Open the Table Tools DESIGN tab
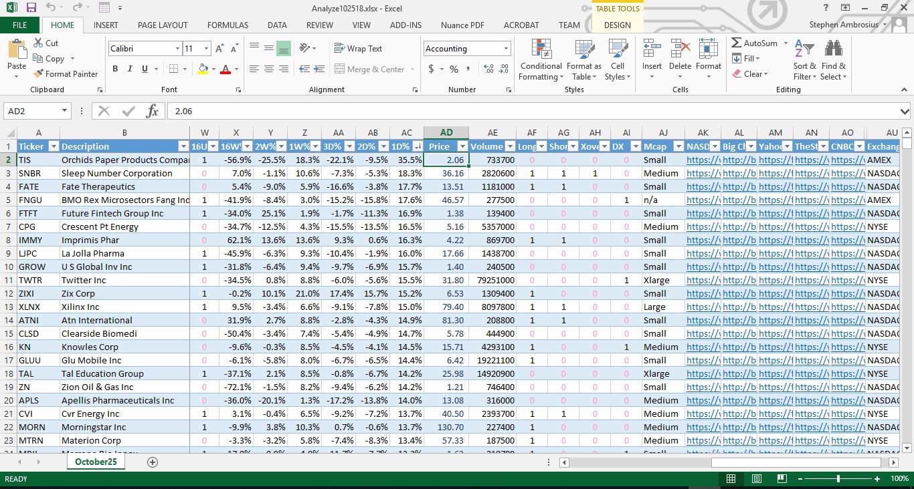 tap(618, 25)
